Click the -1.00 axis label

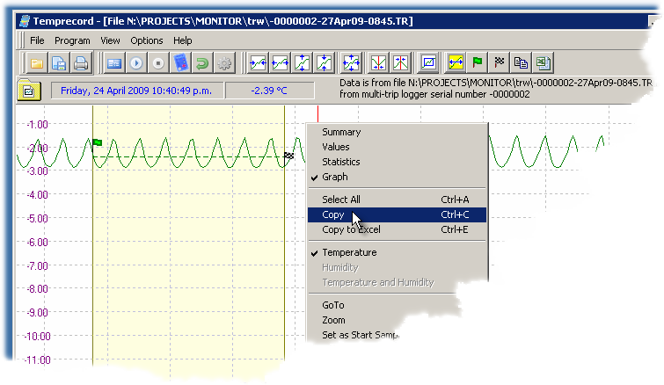point(37,125)
